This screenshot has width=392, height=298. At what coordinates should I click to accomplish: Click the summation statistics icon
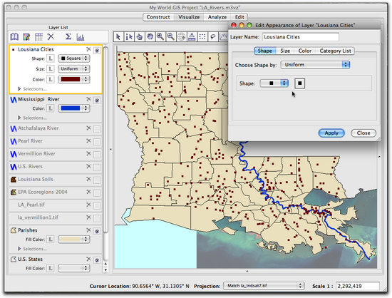[68, 37]
